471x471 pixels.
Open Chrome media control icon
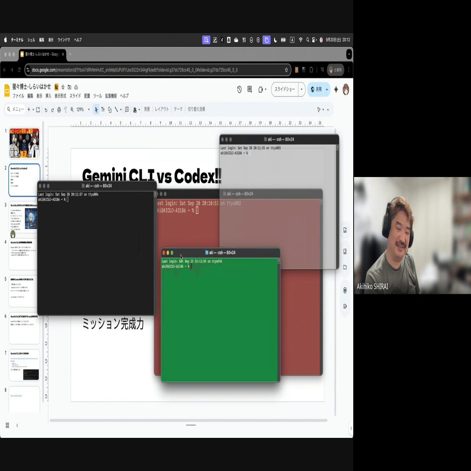point(322,70)
